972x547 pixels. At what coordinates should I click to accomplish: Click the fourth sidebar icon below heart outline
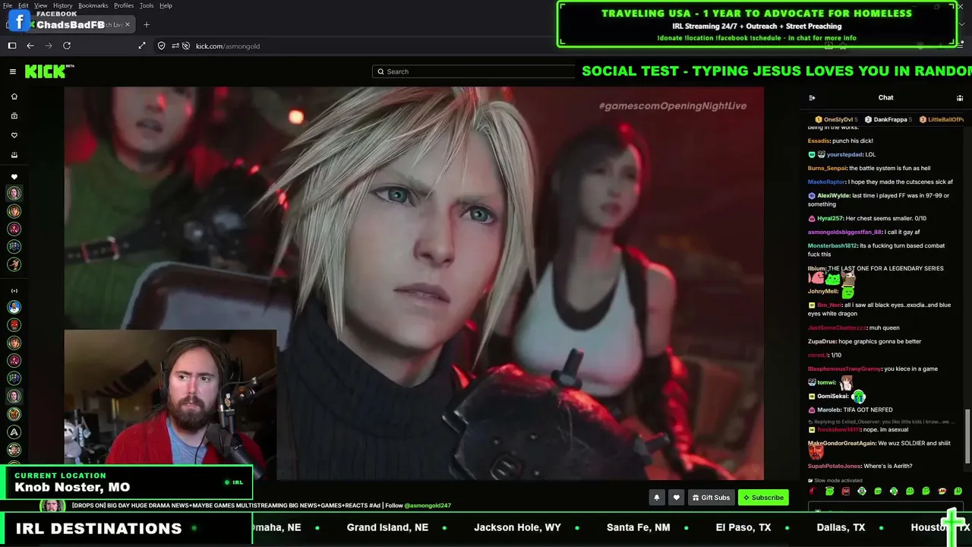point(14,155)
